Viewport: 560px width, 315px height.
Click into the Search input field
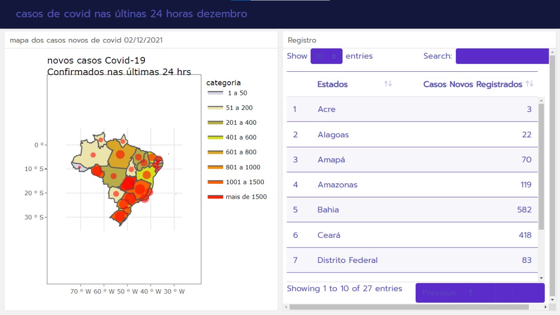tap(502, 56)
